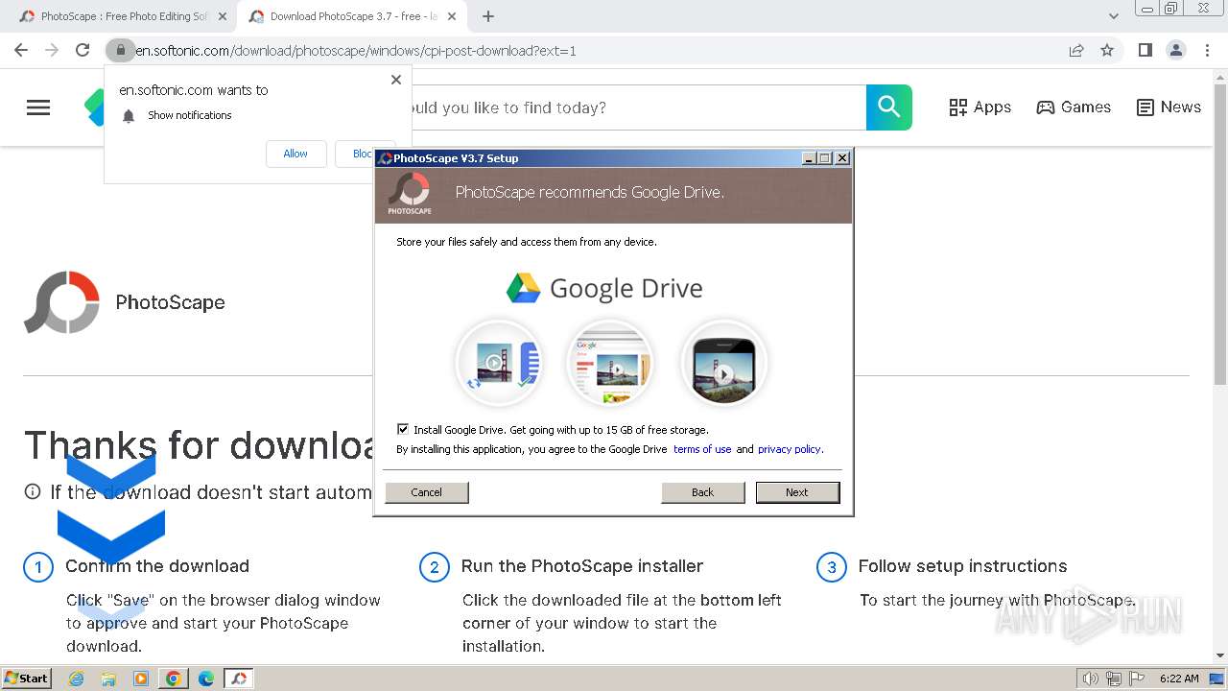Open the Apps menu on Softonic
1228x691 pixels.
point(980,107)
